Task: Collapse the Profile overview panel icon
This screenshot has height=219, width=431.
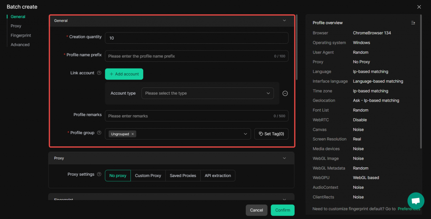Action: (x=413, y=23)
